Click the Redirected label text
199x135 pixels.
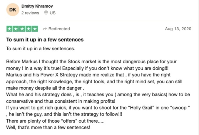[59, 29]
